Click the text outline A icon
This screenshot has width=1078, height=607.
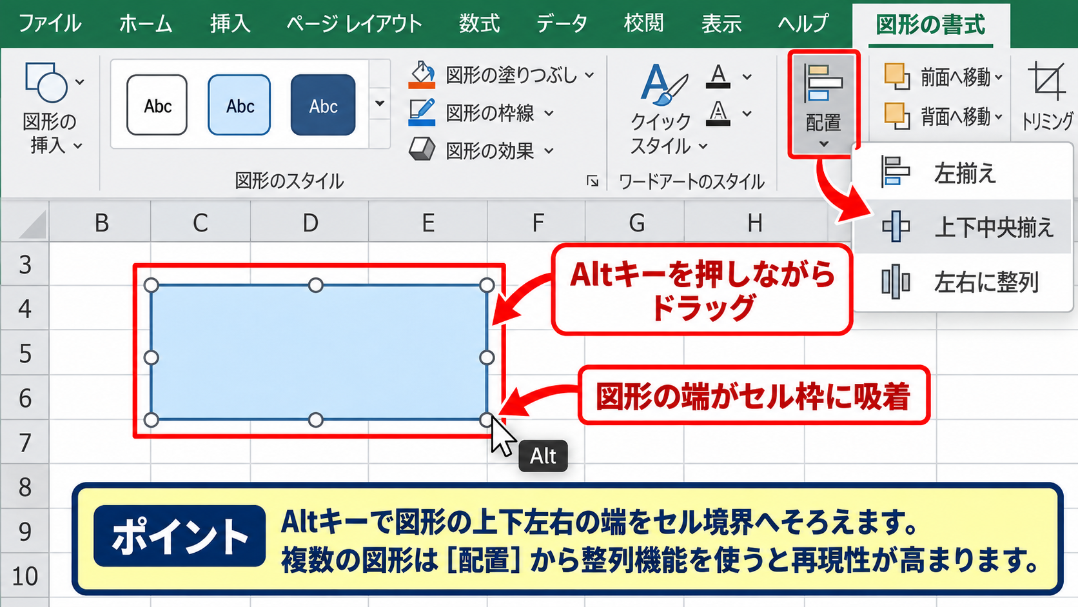[718, 114]
